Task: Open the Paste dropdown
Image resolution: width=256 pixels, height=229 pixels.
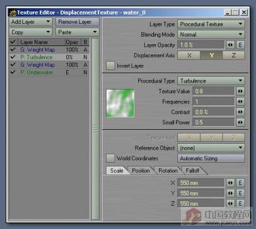Action: click(x=78, y=32)
